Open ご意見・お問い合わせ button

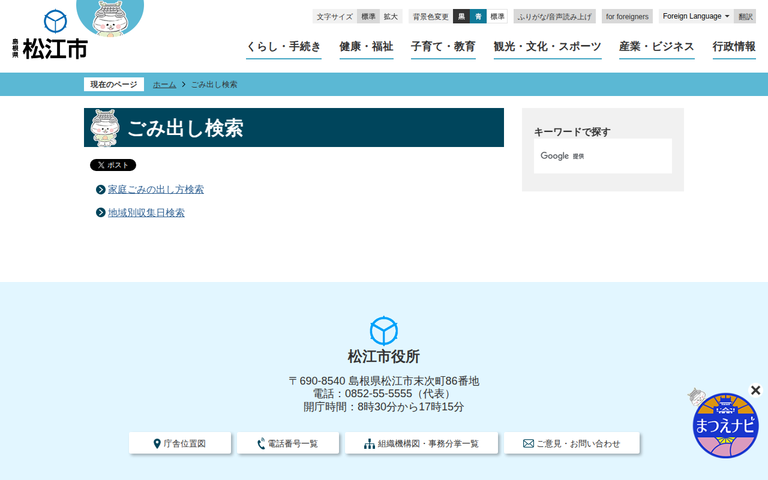[572, 443]
